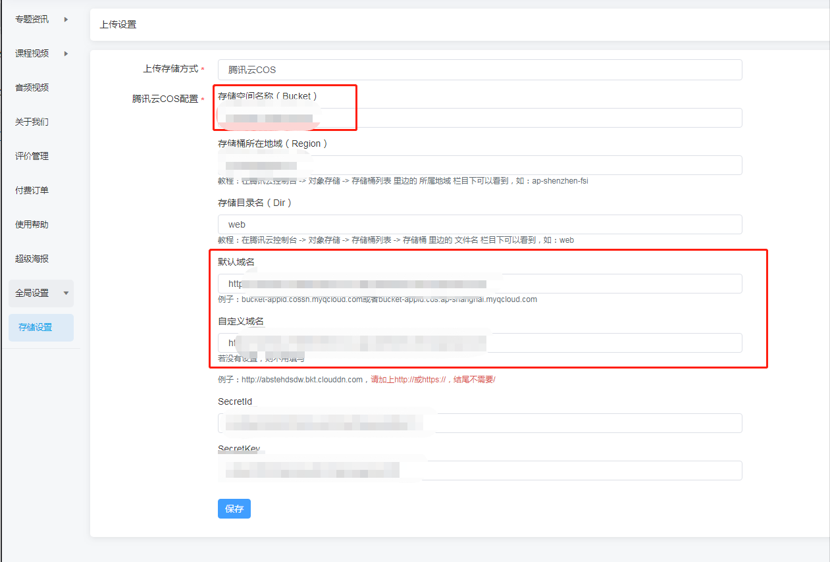The image size is (830, 562).
Task: Click the 存储桶所在地域（Region）label
Action: click(272, 143)
